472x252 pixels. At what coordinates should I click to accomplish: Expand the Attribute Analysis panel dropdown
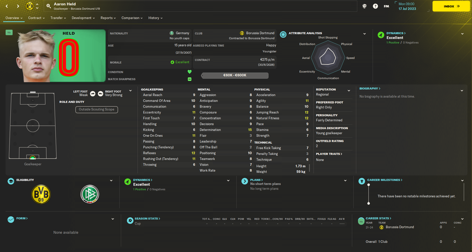(x=365, y=34)
